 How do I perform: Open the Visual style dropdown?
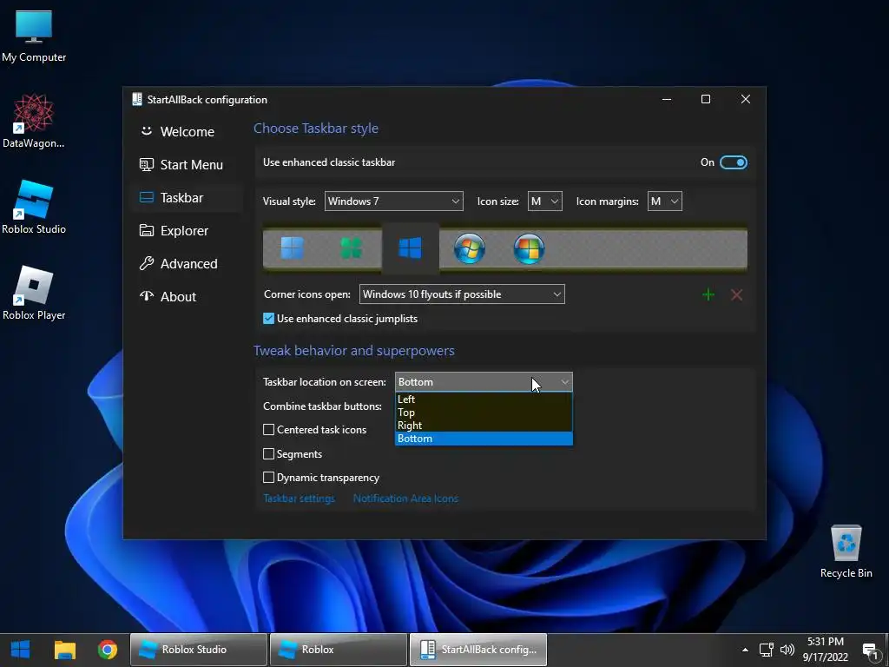[x=393, y=201]
